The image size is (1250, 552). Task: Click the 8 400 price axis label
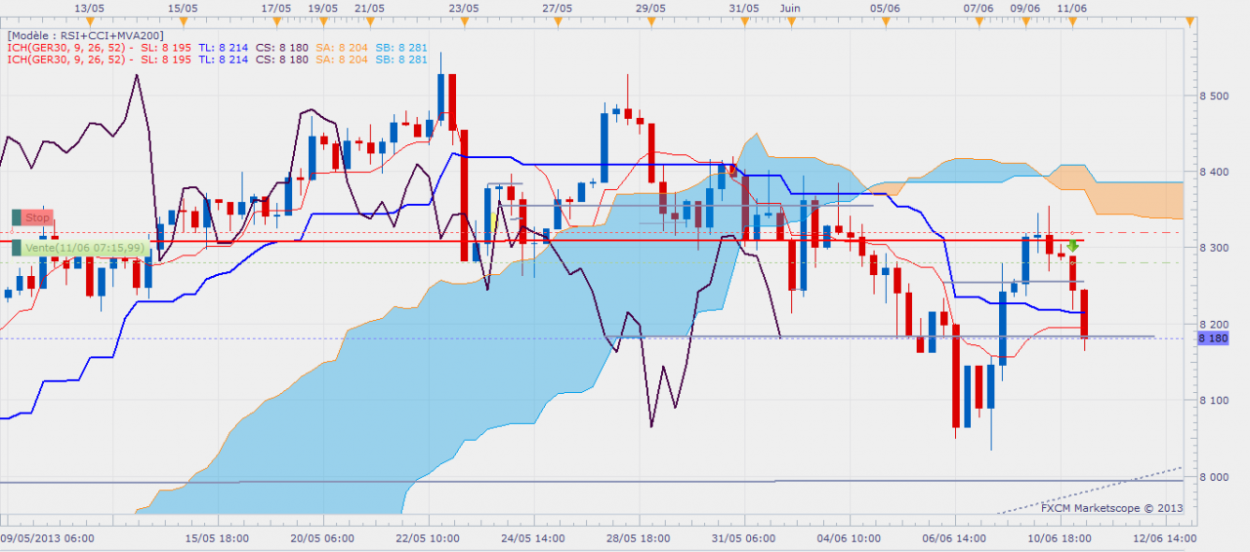click(x=1212, y=172)
